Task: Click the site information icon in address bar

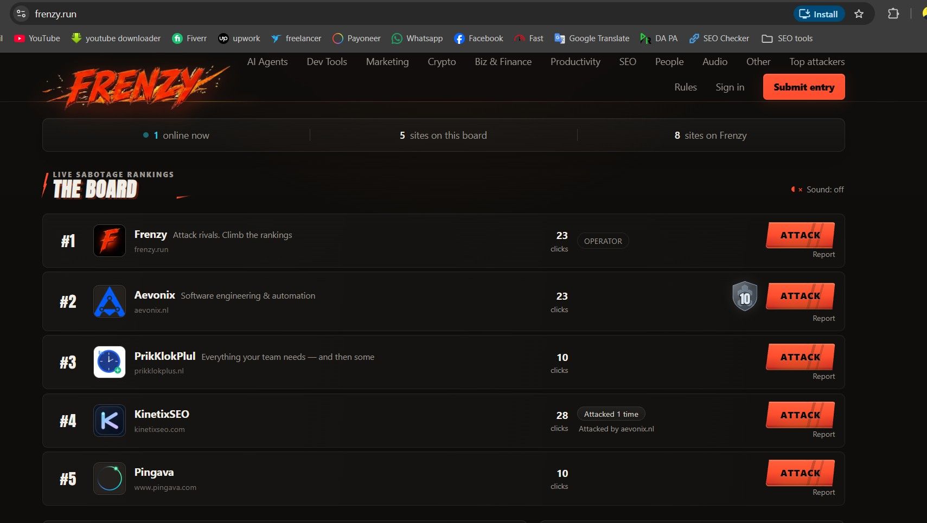Action: click(21, 14)
